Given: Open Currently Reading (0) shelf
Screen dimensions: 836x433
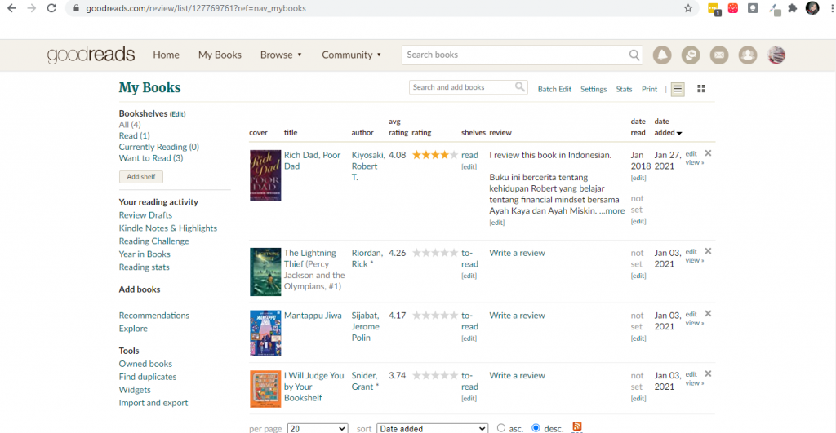Looking at the screenshot, I should 159,147.
